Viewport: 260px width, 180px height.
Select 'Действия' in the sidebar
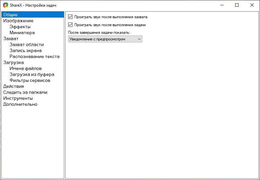tap(14, 86)
